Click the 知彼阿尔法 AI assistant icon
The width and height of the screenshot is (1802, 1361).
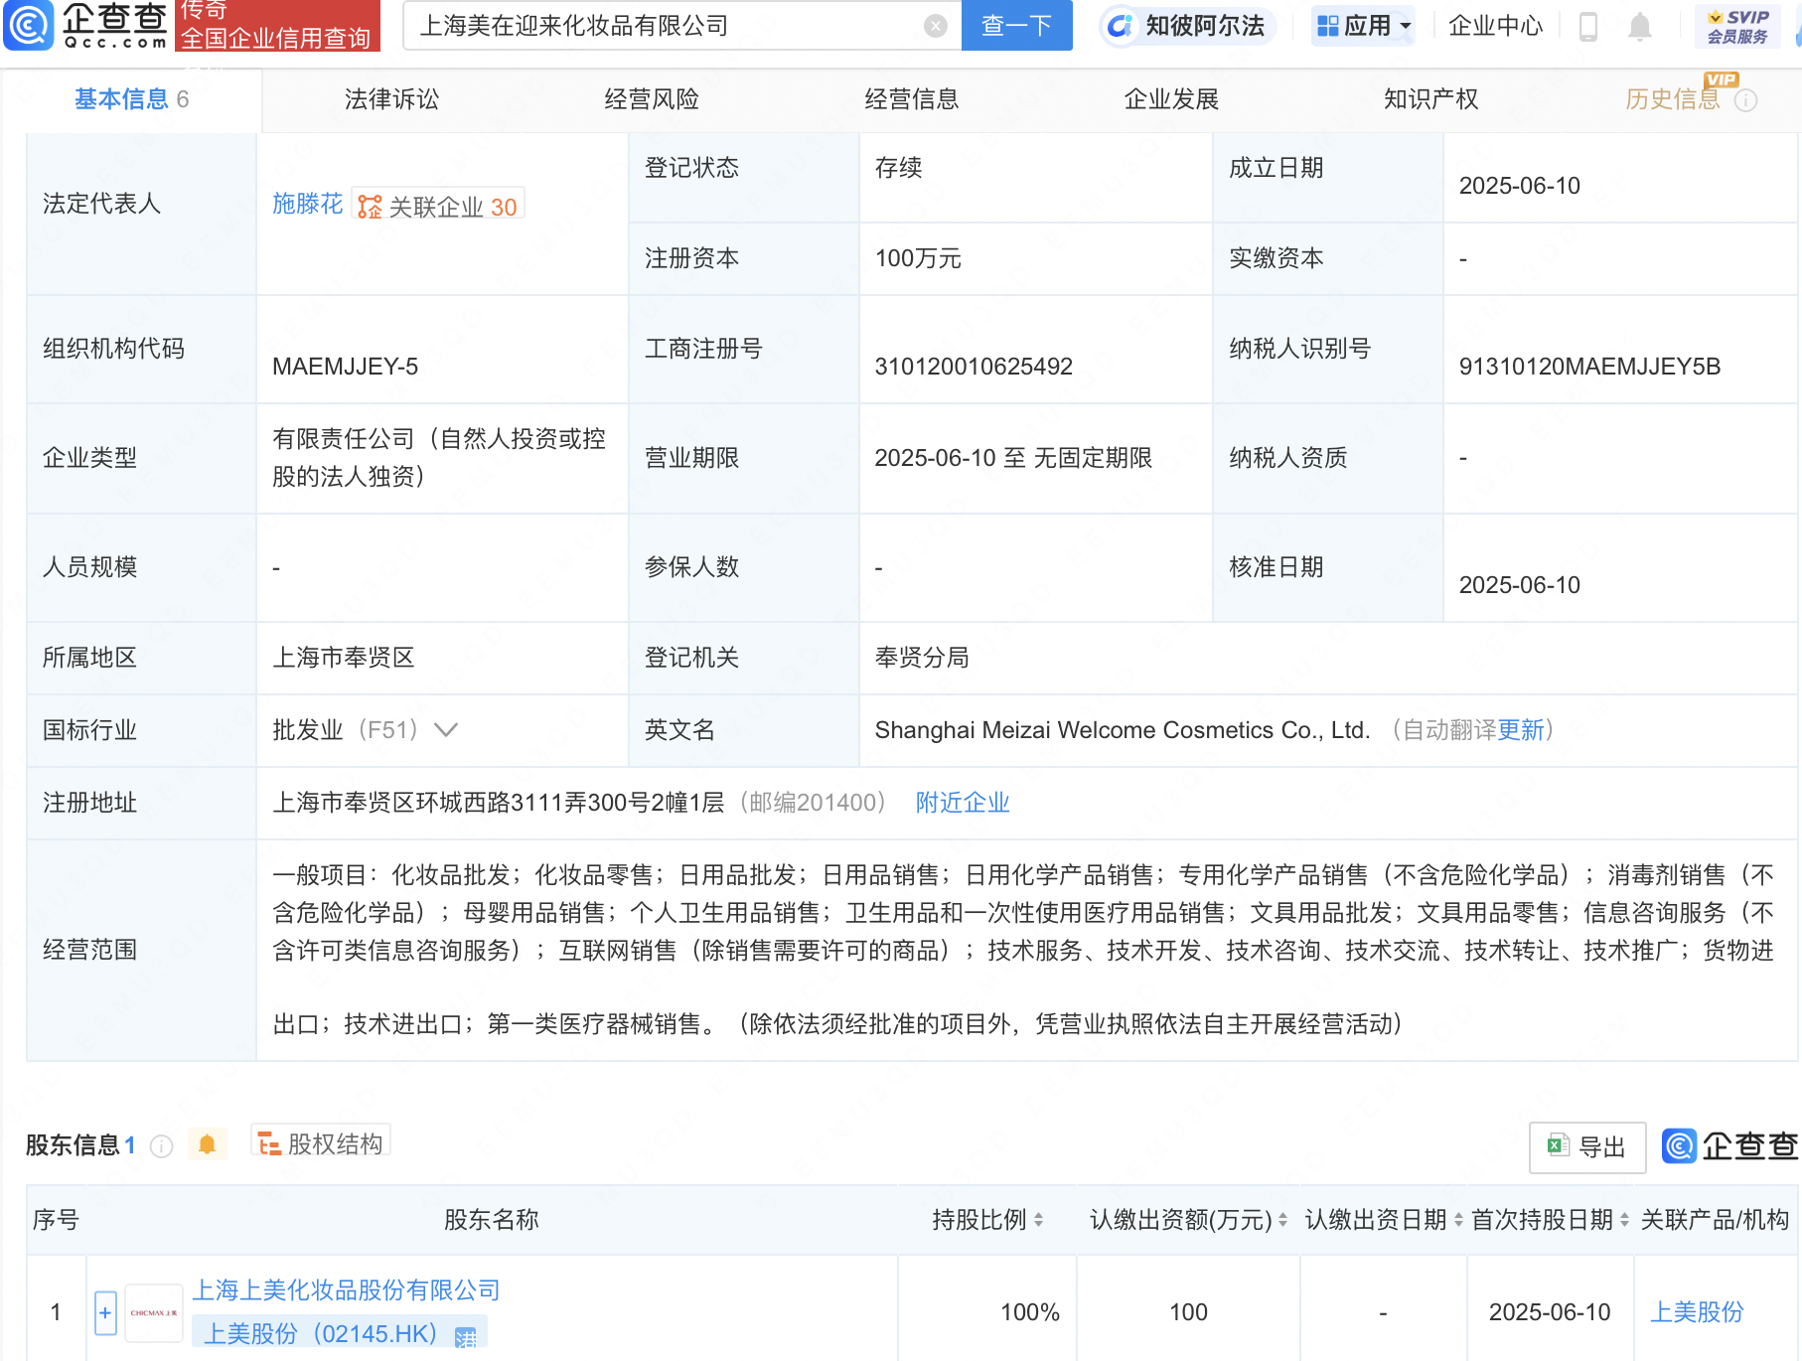point(1120,26)
